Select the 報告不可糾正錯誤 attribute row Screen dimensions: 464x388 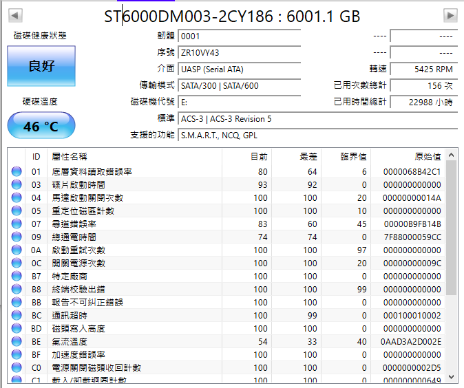click(x=226, y=302)
